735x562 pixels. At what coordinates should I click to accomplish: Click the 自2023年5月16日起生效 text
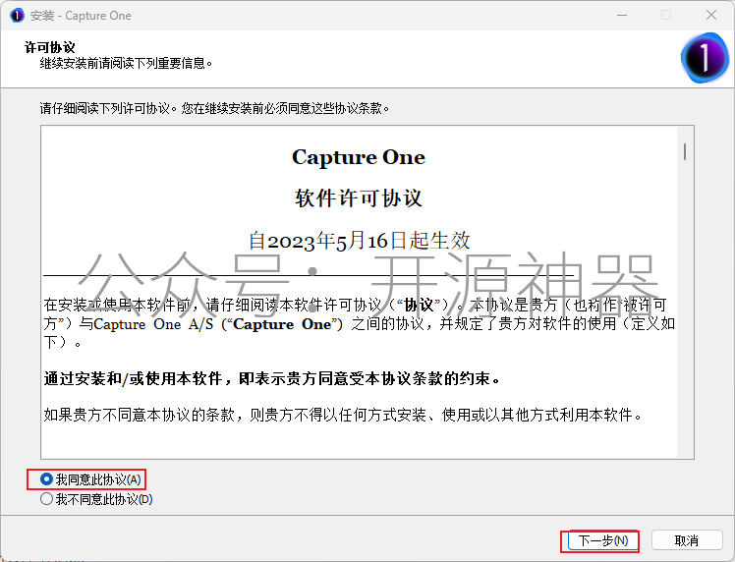(359, 241)
